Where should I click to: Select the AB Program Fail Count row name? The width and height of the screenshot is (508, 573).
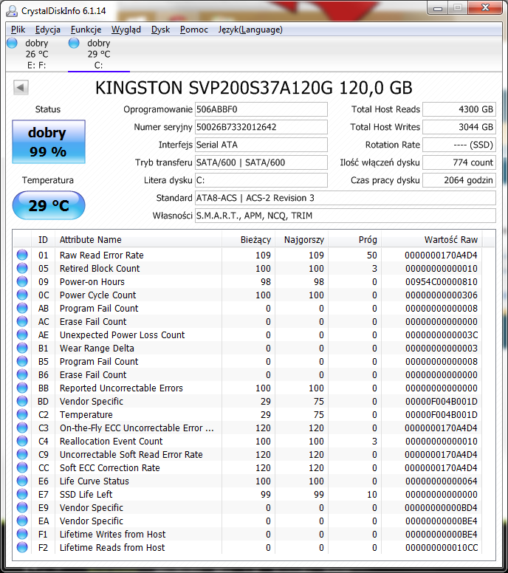[x=99, y=309]
